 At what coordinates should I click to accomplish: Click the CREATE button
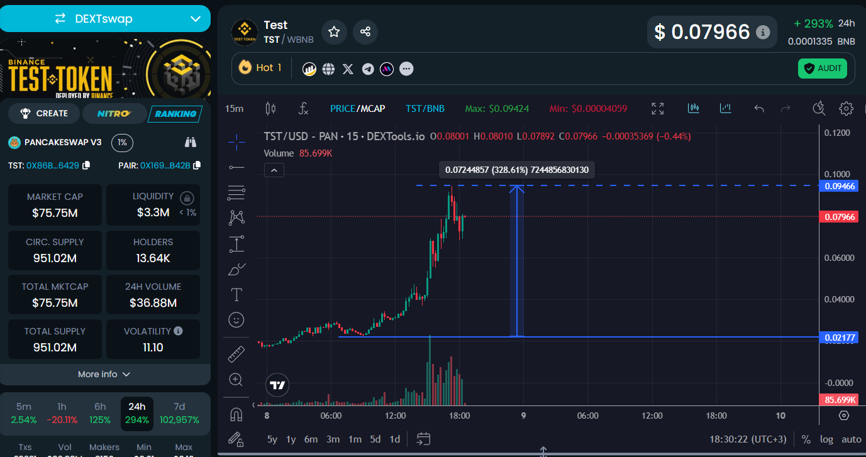pyautogui.click(x=44, y=114)
